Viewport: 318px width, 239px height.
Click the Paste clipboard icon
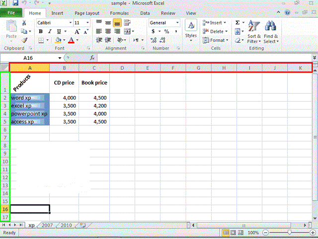click(11, 26)
